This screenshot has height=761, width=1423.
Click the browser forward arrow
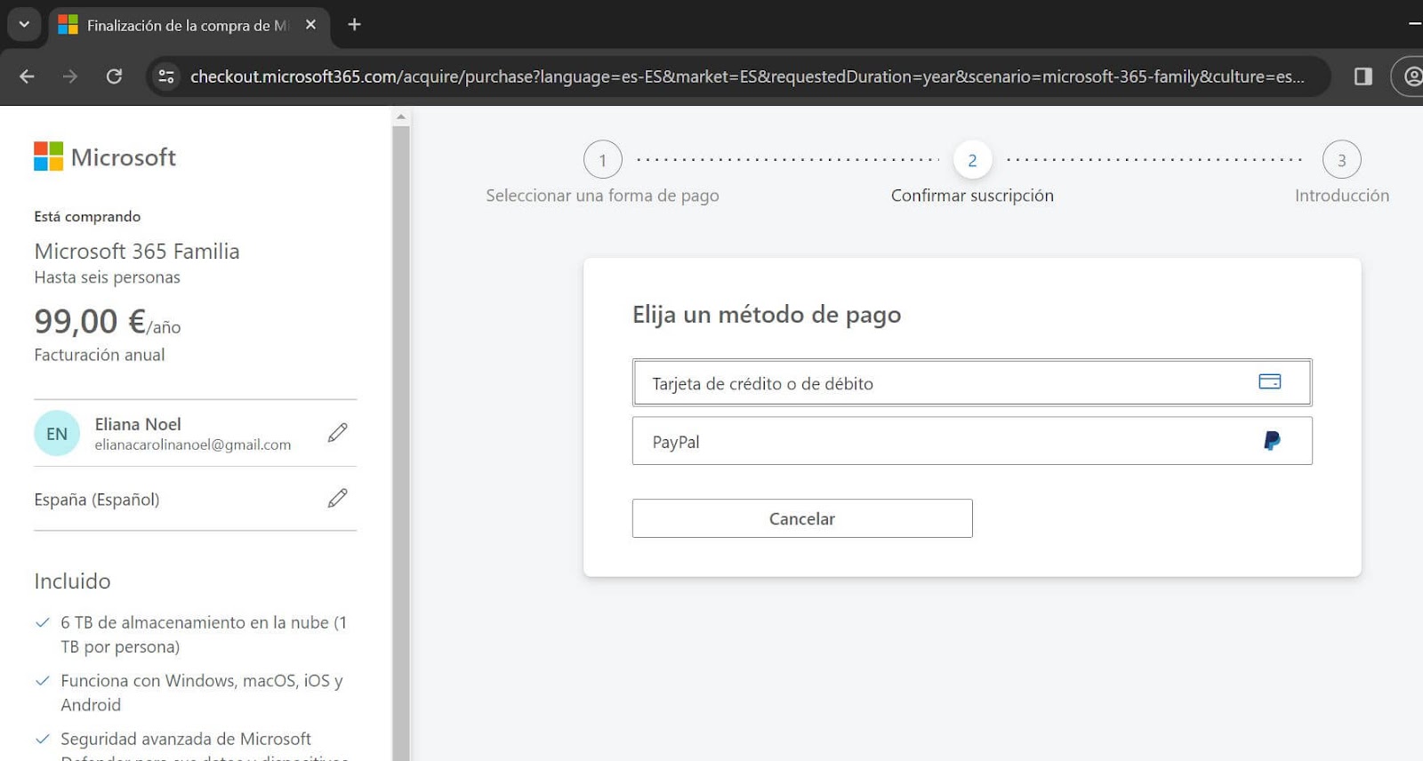70,76
